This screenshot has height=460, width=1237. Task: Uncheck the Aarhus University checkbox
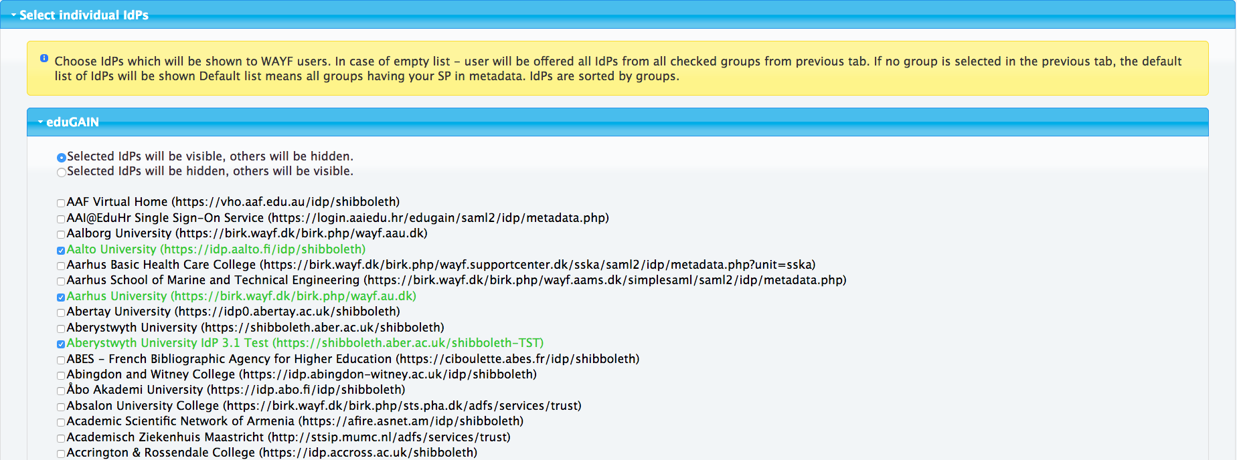[61, 298]
